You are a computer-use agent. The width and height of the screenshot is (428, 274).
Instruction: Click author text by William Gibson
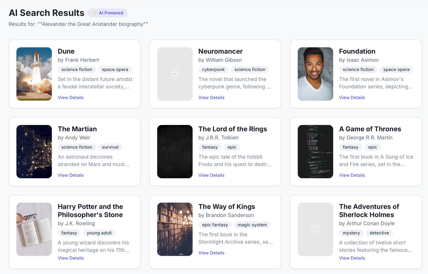220,60
